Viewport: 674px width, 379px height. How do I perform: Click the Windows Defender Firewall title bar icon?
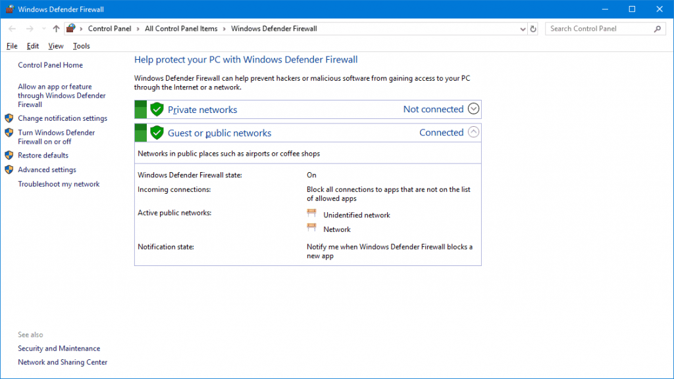tap(9, 9)
